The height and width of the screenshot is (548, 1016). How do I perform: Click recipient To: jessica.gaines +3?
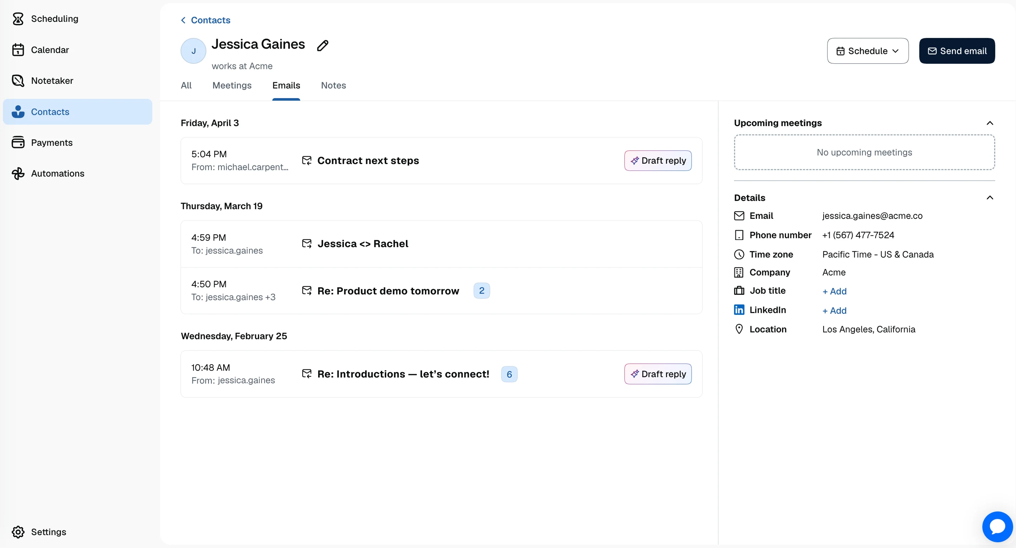pyautogui.click(x=233, y=297)
